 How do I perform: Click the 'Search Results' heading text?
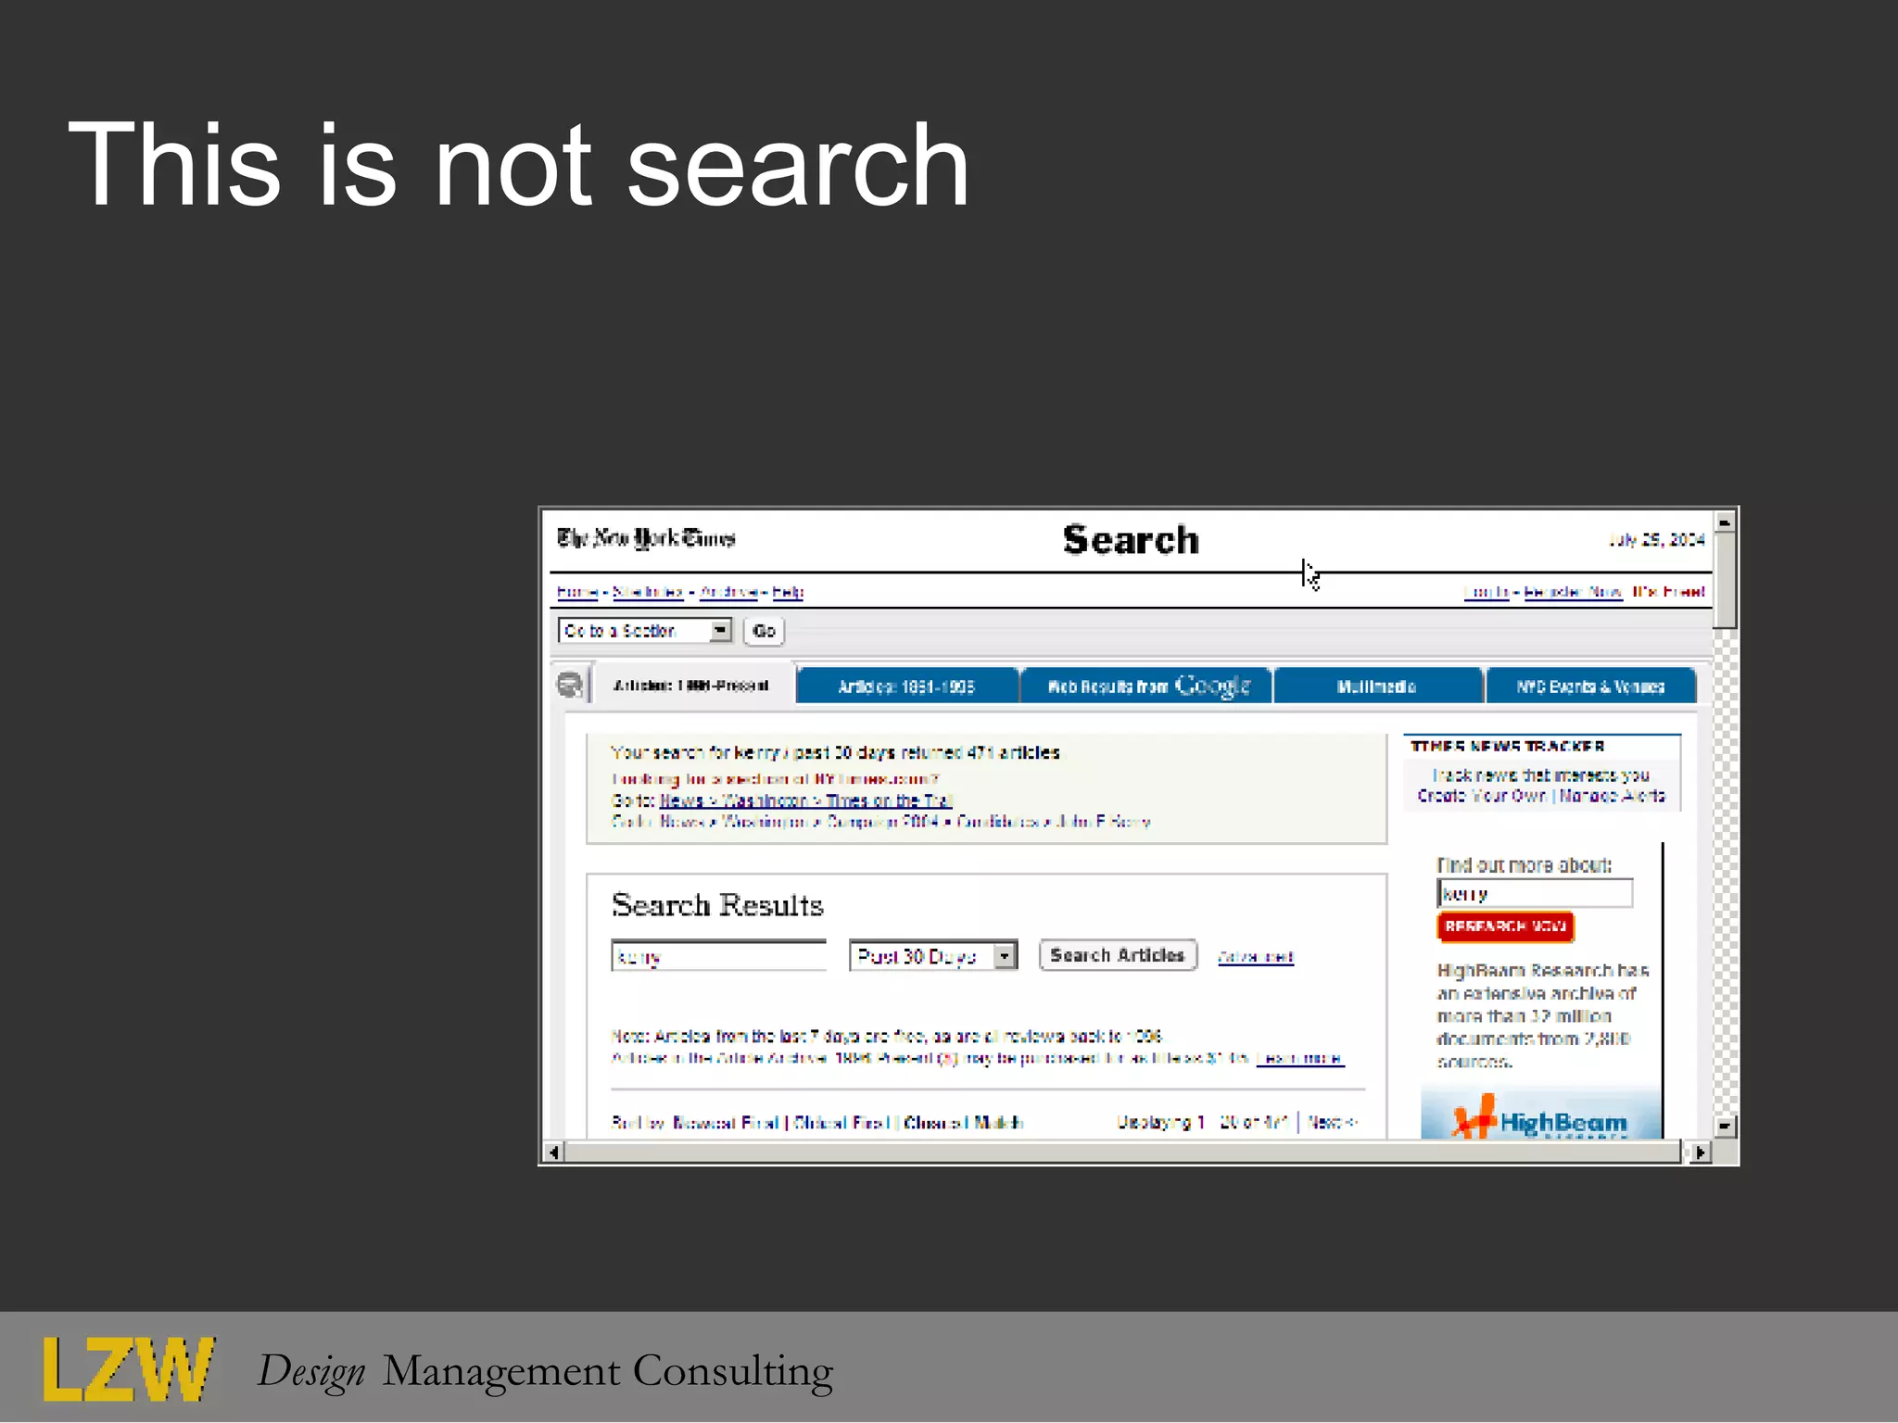tap(717, 905)
